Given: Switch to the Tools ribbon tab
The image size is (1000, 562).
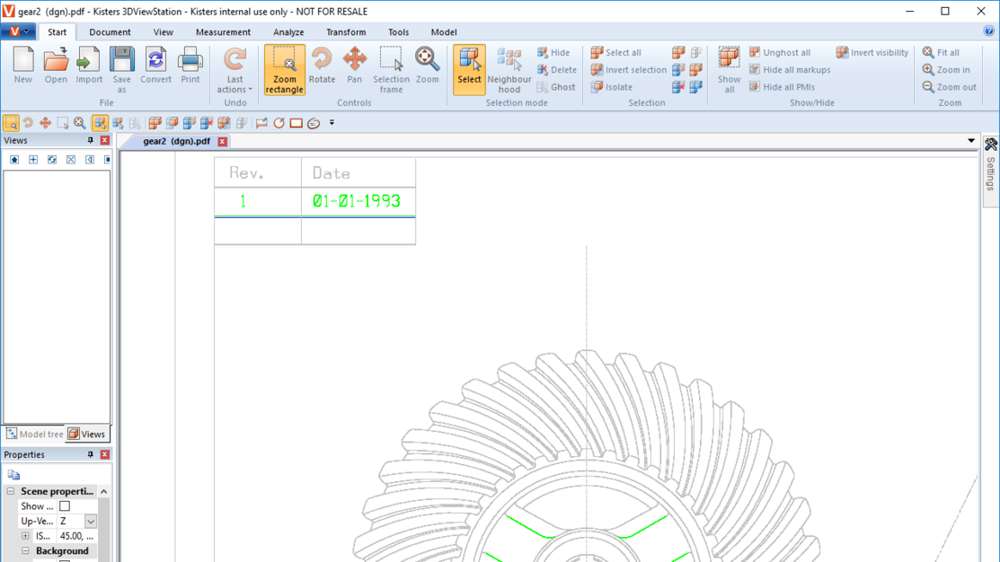Looking at the screenshot, I should click(399, 31).
